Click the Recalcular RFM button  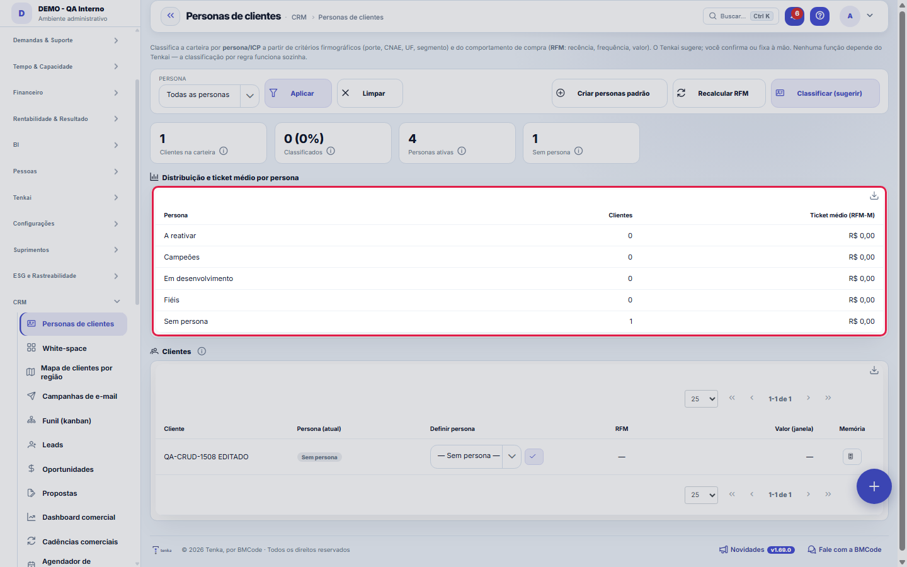[x=719, y=93]
